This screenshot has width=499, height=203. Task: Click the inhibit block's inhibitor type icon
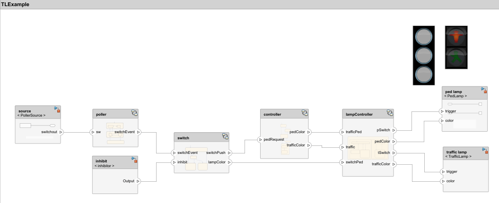[x=134, y=160]
